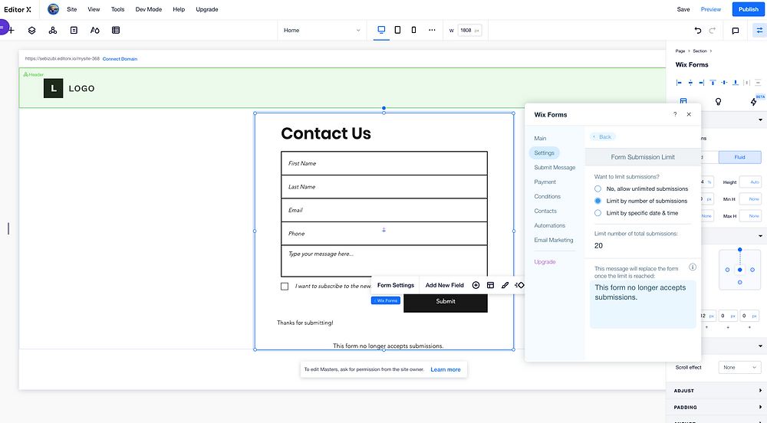Select 'No, allow unlimited submissions' radio
This screenshot has height=423, width=767.
click(x=597, y=189)
